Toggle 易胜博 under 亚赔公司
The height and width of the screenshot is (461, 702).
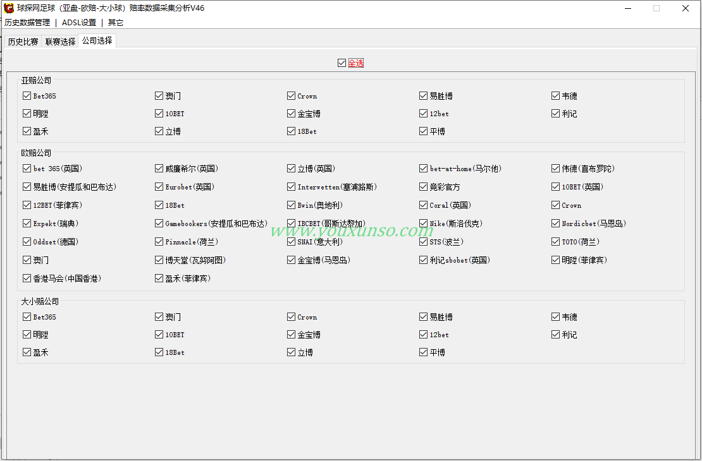(x=424, y=96)
